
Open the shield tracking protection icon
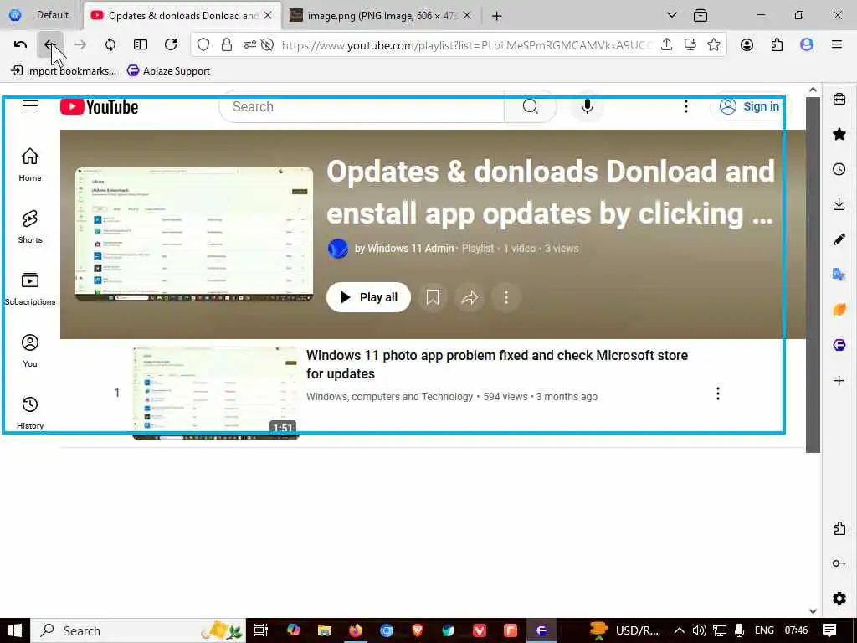point(203,45)
